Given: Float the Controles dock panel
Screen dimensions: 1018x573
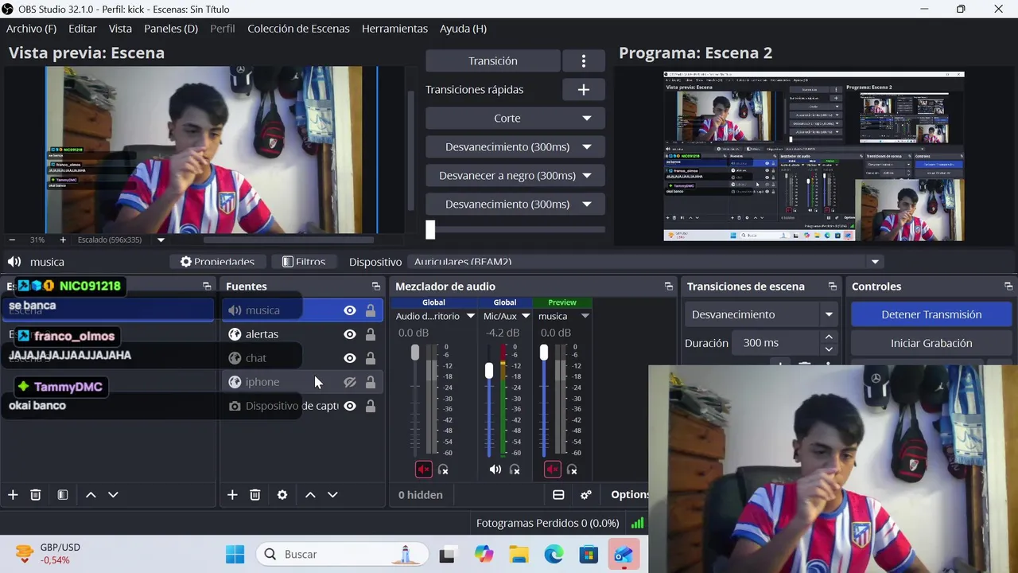Looking at the screenshot, I should point(1008,286).
